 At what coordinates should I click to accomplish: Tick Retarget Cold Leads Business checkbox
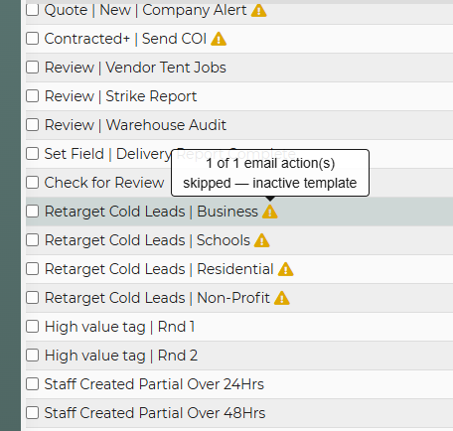tap(33, 212)
